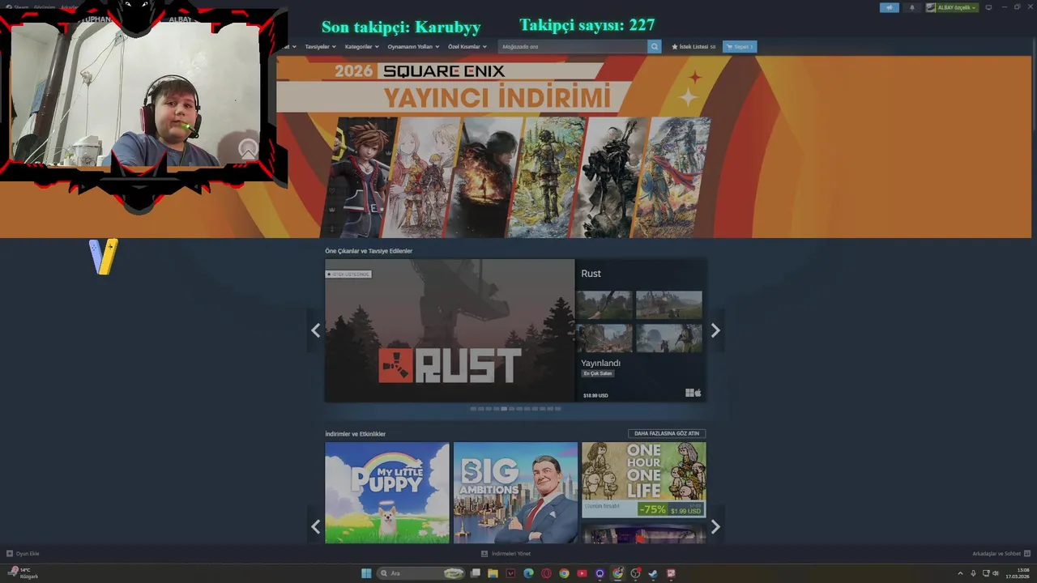This screenshot has height=583, width=1037.
Task: Open the Steam icon on the taskbar
Action: click(653, 573)
